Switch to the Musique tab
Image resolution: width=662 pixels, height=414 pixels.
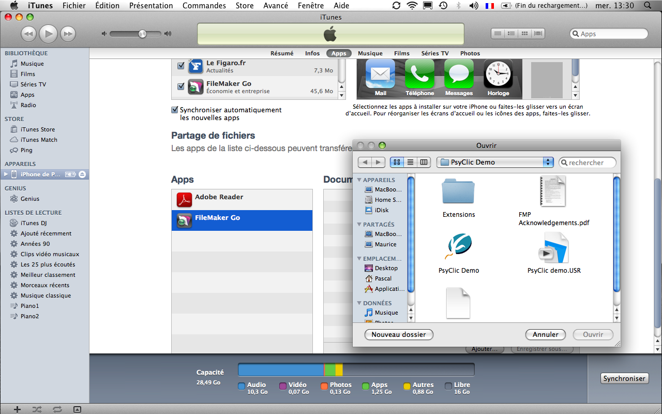point(370,53)
